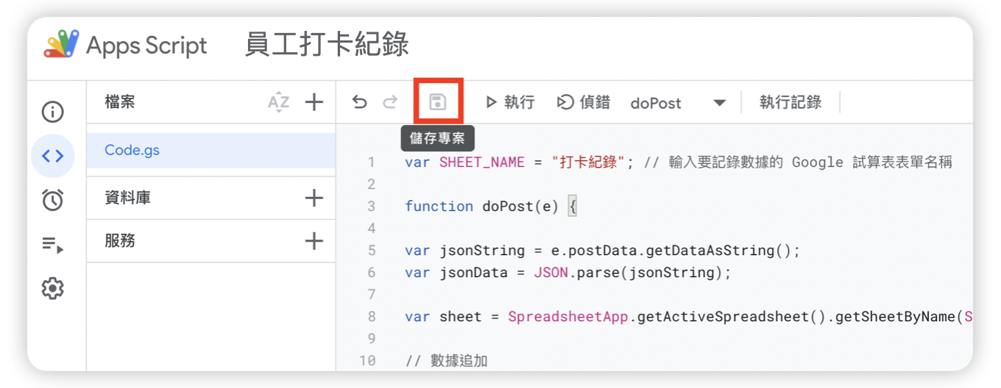The image size is (1001, 388).
Task: Click the undo arrow in toolbar
Action: 359,102
